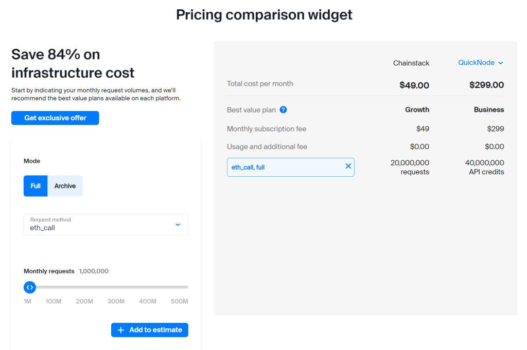This screenshot has width=527, height=350.
Task: Remove the eth_call, full estimate entry
Action: [x=348, y=166]
